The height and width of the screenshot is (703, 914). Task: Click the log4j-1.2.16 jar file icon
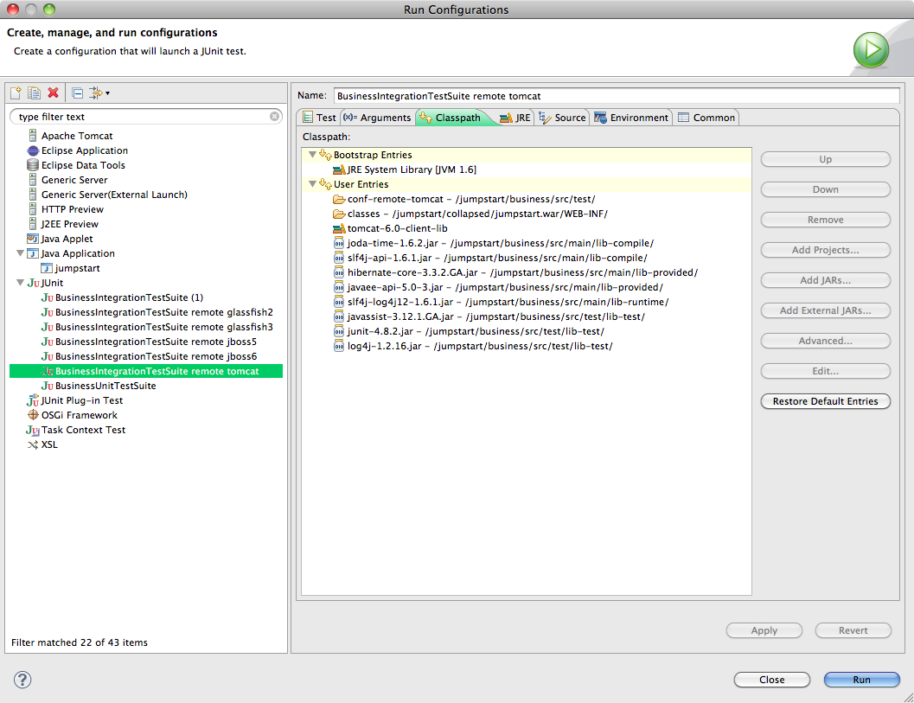point(339,346)
